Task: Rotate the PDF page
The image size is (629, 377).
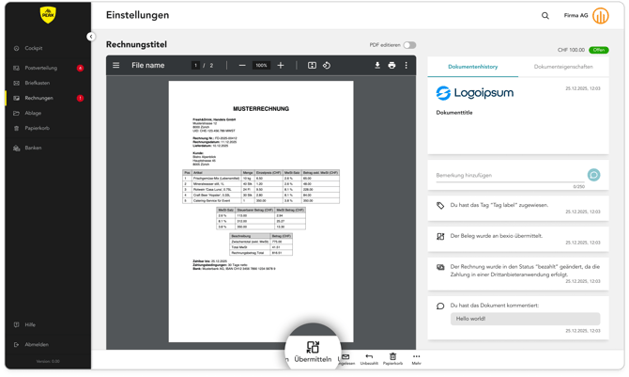Action: [x=327, y=66]
